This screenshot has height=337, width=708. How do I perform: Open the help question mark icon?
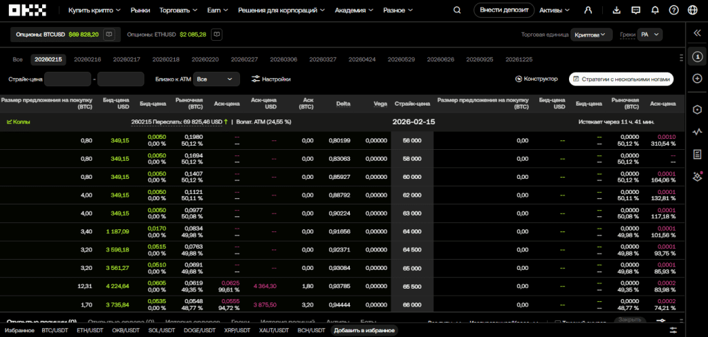(673, 10)
